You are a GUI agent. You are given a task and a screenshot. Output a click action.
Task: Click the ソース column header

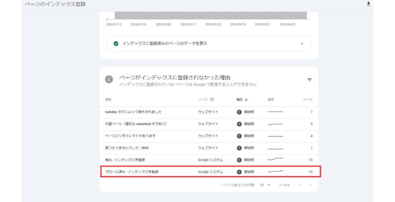(x=203, y=99)
